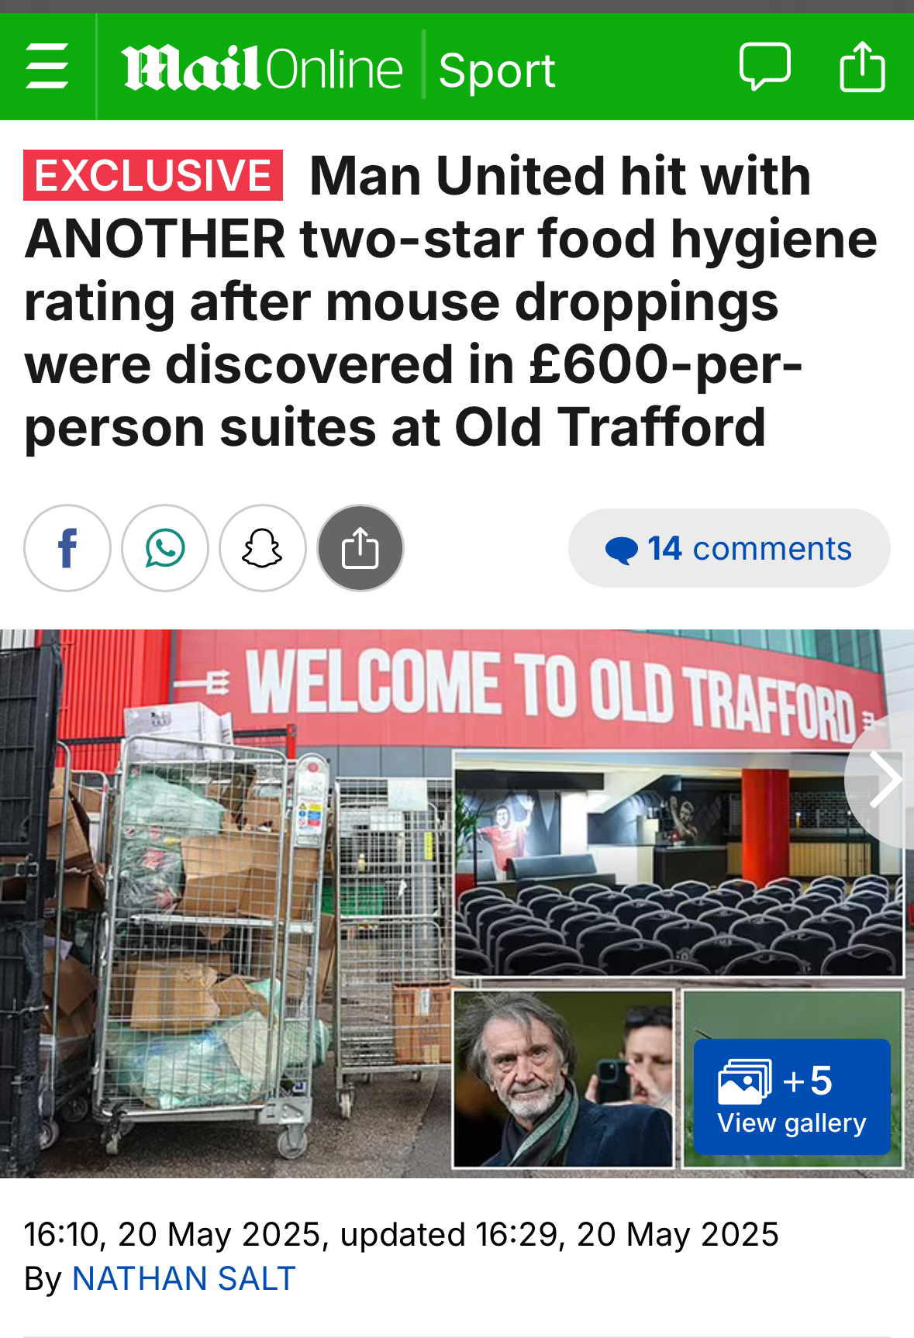The width and height of the screenshot is (914, 1338).
Task: Open the 14 comments section
Action: pos(729,548)
